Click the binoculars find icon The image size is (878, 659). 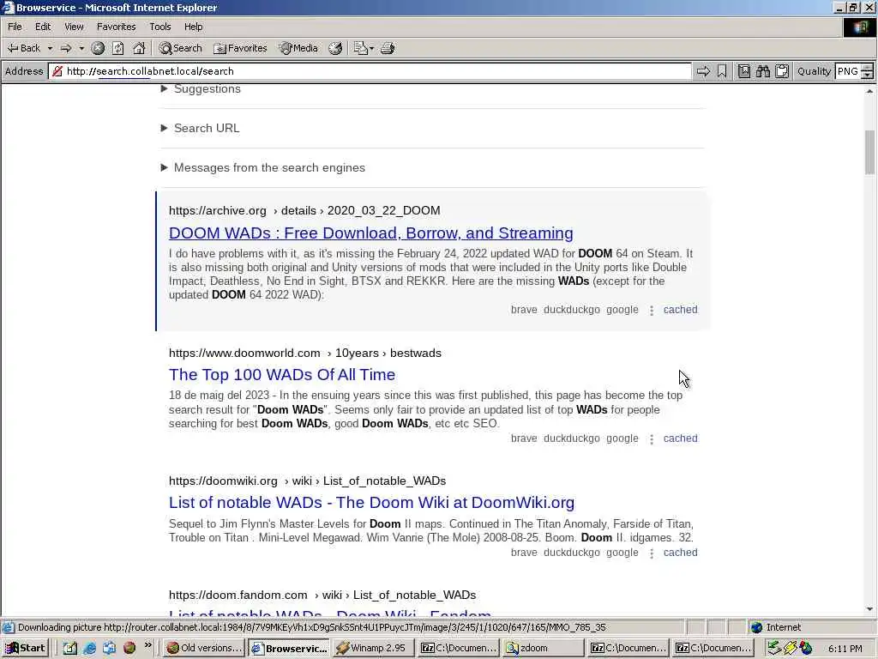tap(763, 71)
